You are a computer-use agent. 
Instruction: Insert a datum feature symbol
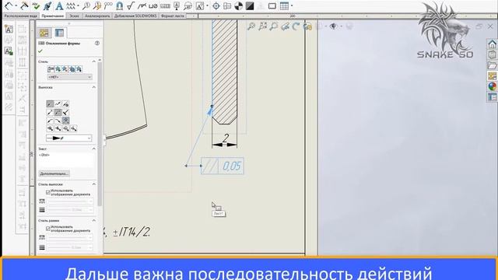pos(177,5)
